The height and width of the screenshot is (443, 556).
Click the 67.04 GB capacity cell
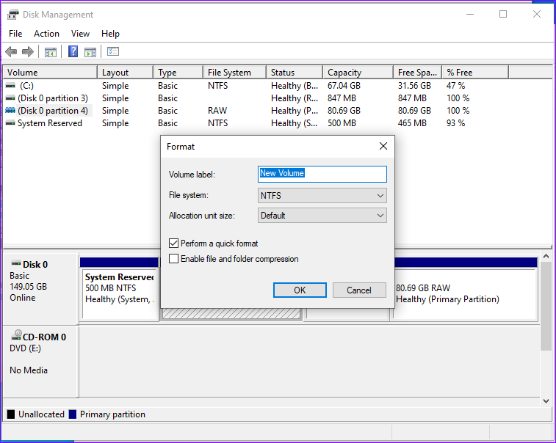(x=344, y=86)
